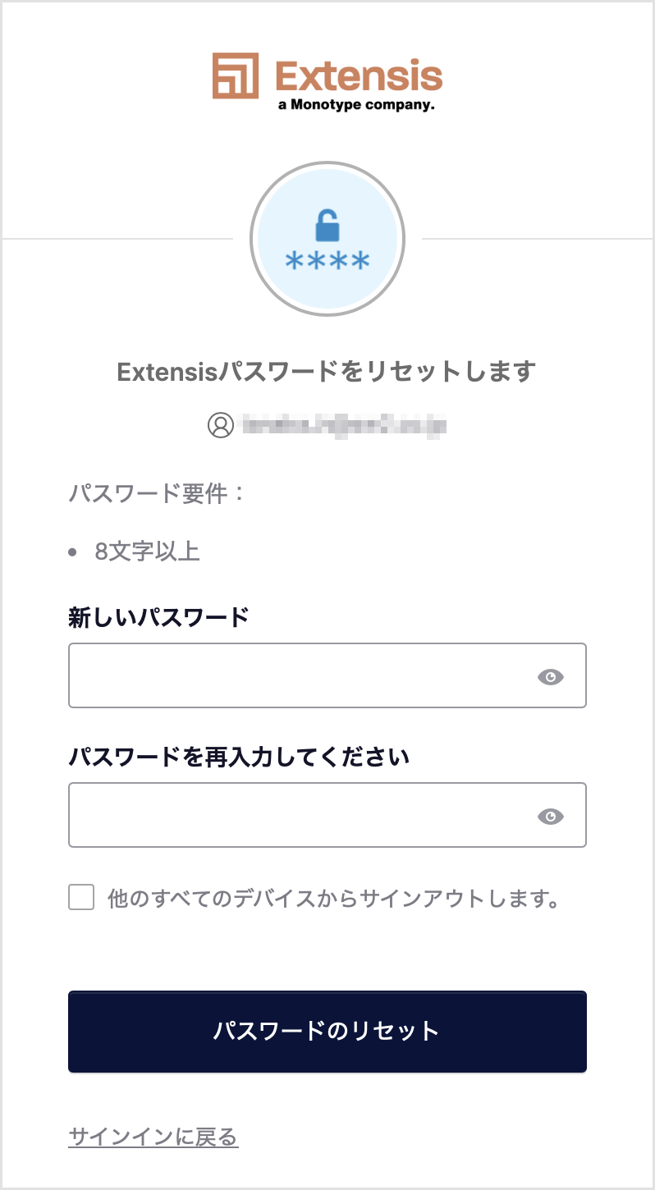655x1190 pixels.
Task: Follow the 'サインインに戻る' link
Action: (153, 1137)
